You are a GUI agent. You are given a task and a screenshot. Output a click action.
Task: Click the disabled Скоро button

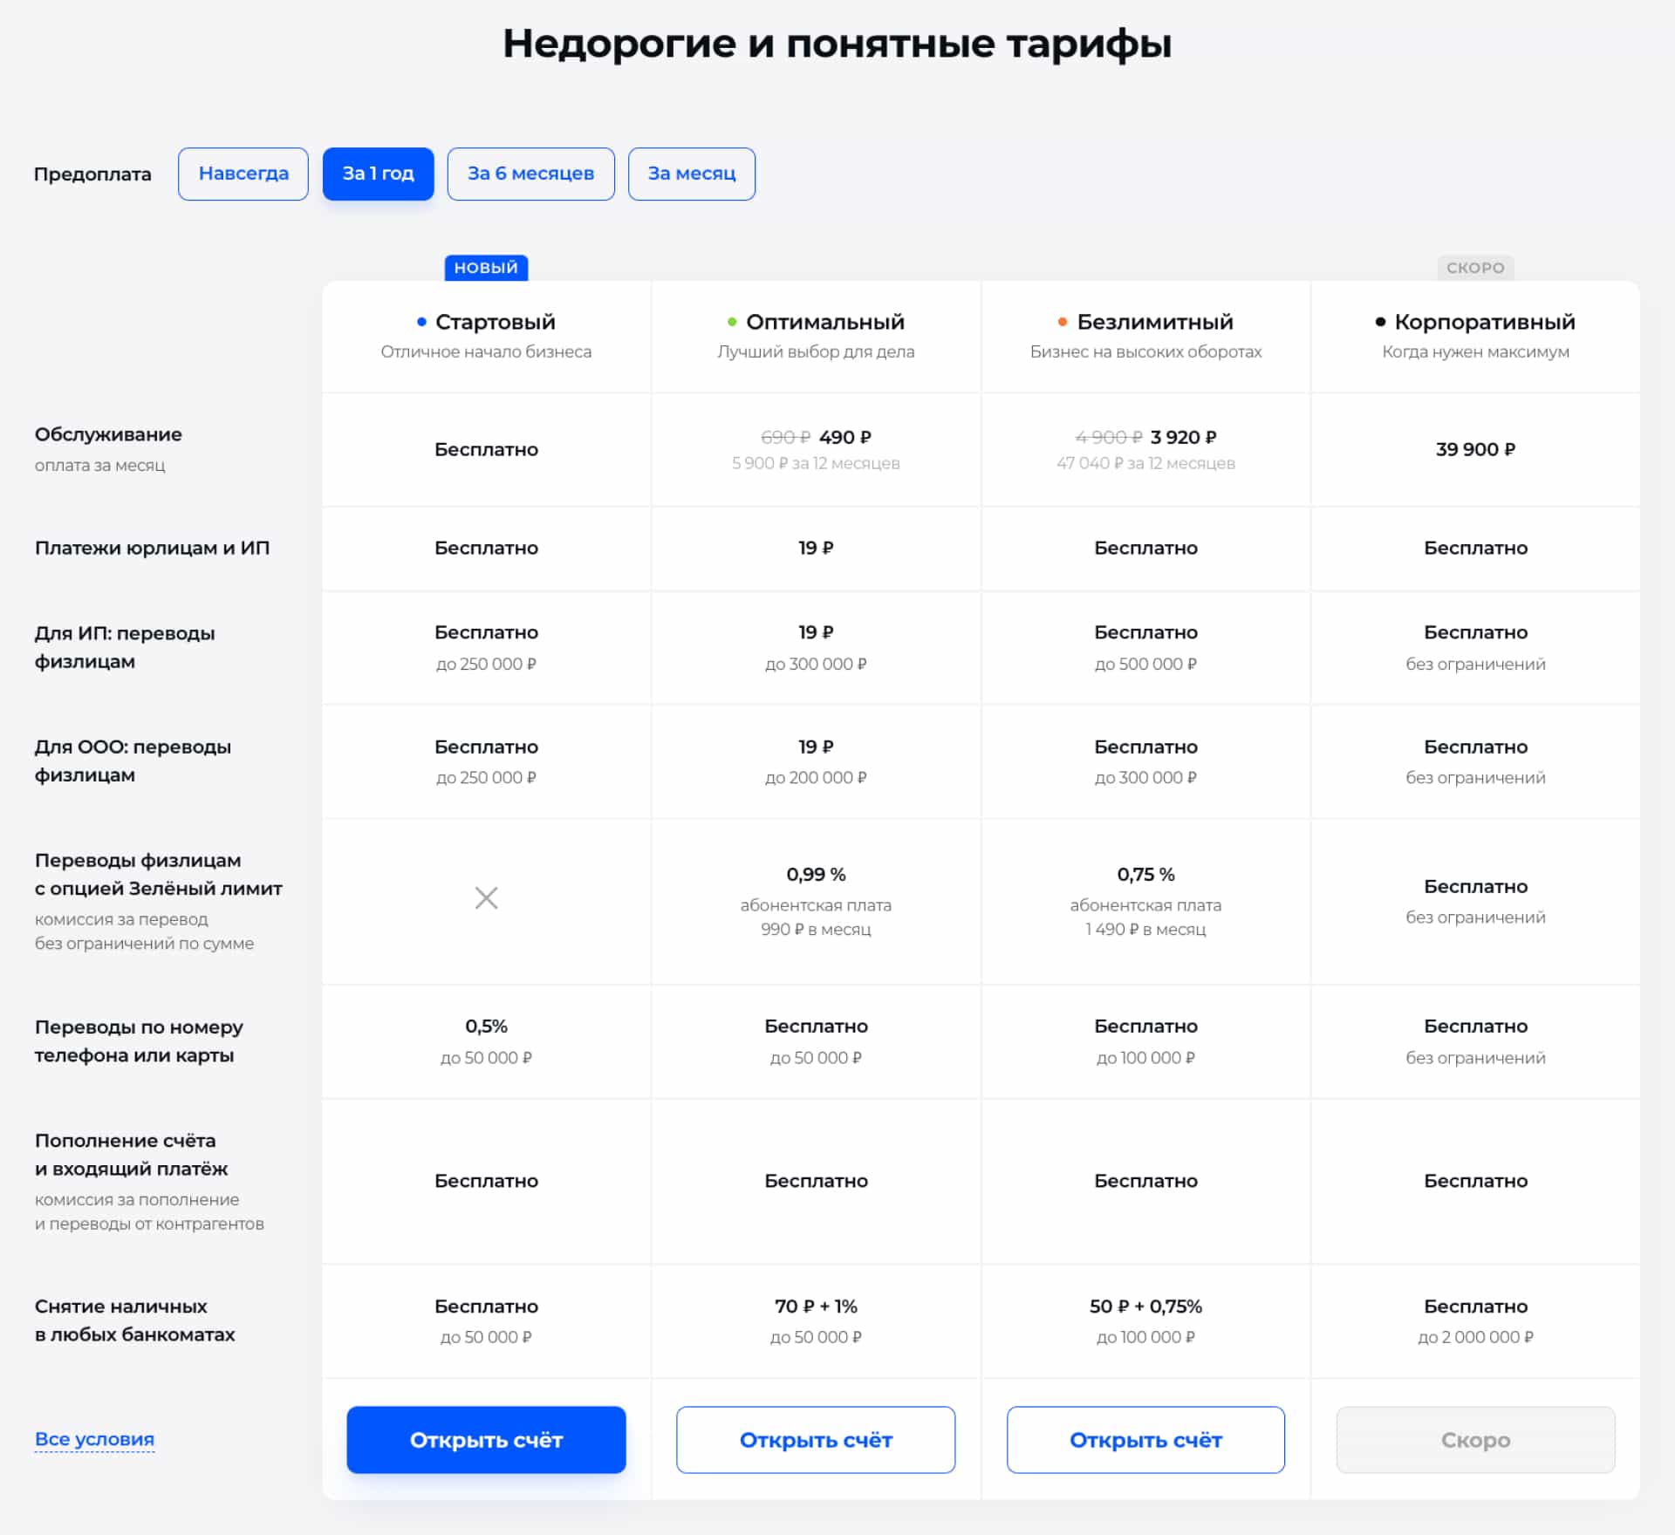pos(1475,1440)
